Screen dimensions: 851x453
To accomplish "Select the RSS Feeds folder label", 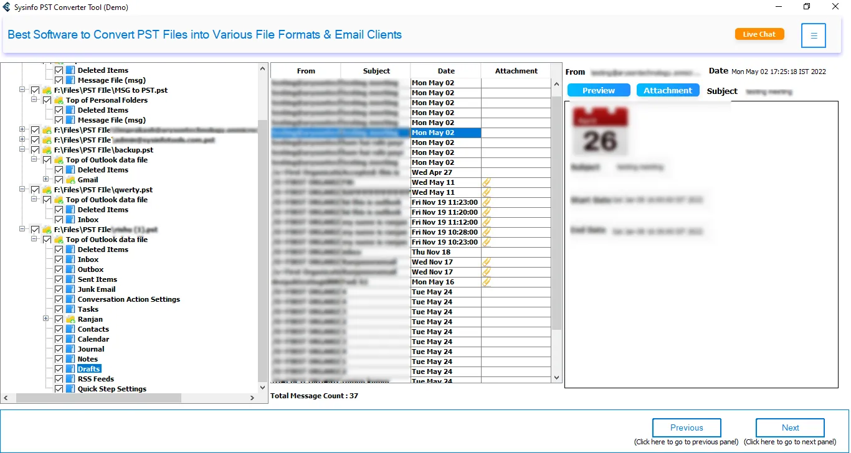I will [x=96, y=379].
